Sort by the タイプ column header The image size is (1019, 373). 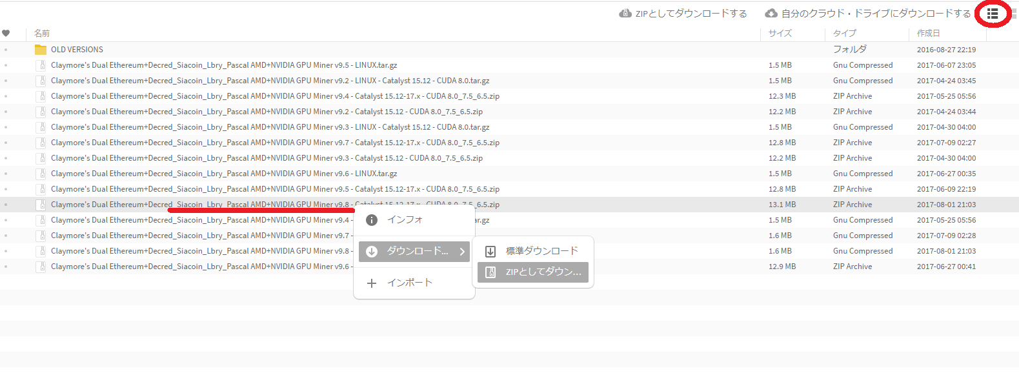845,33
